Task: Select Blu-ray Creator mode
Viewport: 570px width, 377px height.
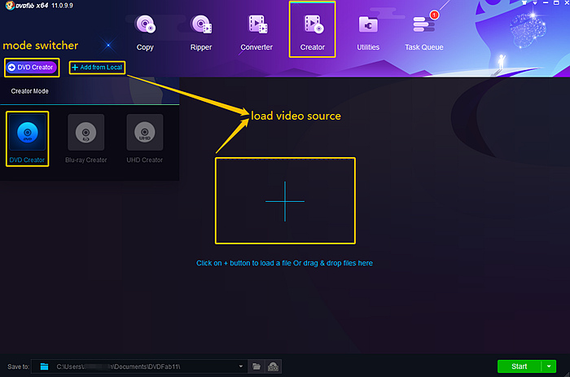Action: [x=85, y=138]
